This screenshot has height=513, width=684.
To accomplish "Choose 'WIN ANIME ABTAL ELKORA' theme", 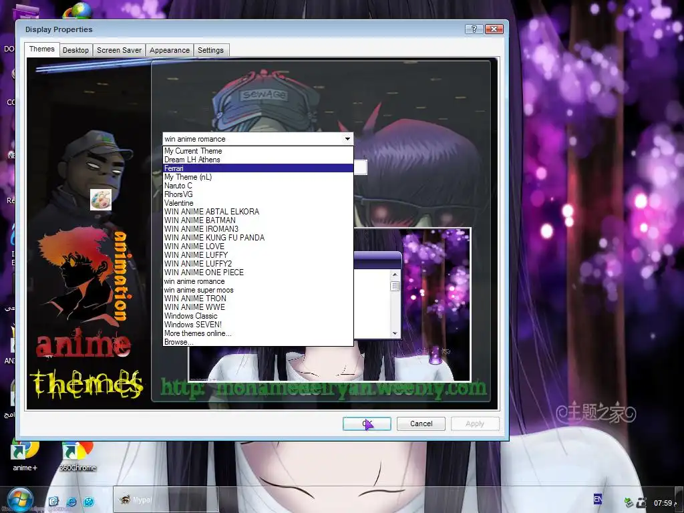I will tap(258, 212).
